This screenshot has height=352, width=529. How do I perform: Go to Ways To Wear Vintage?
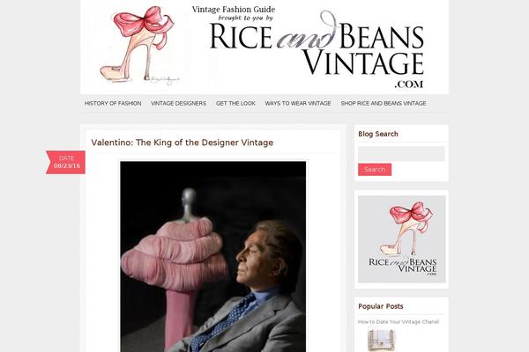(298, 104)
